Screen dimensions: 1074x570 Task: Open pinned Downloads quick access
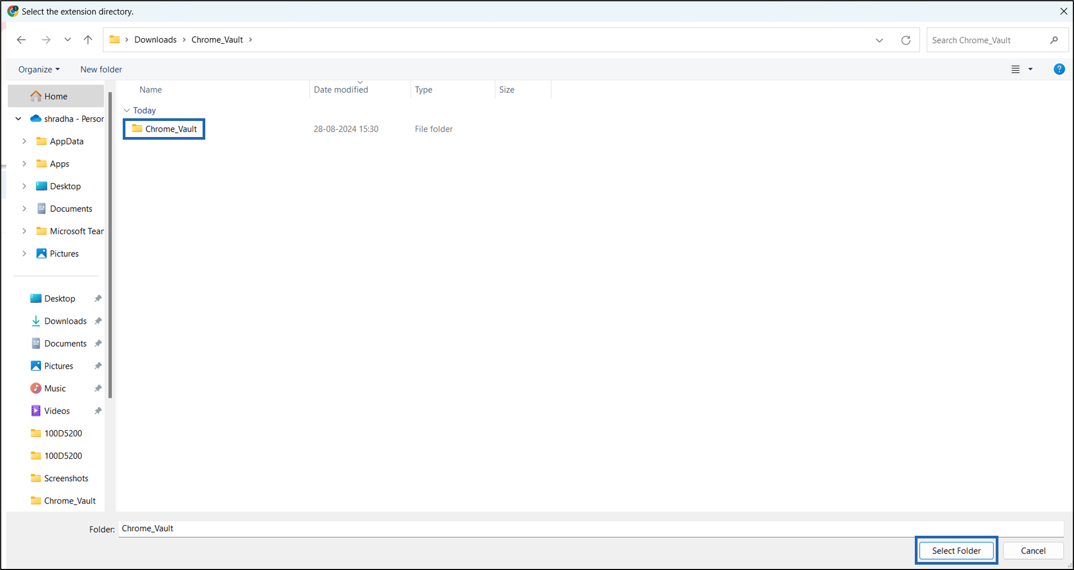point(58,321)
